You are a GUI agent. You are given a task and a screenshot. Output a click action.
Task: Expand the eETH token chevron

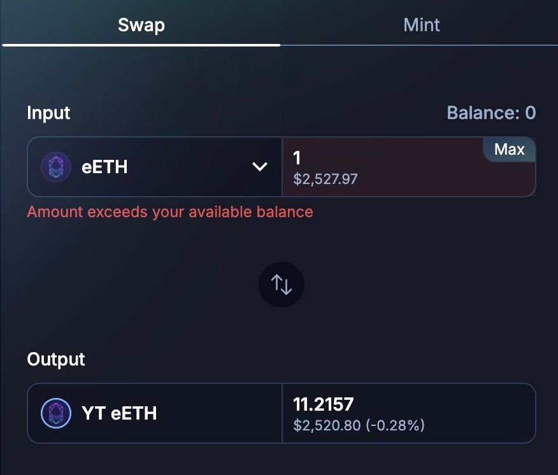260,167
